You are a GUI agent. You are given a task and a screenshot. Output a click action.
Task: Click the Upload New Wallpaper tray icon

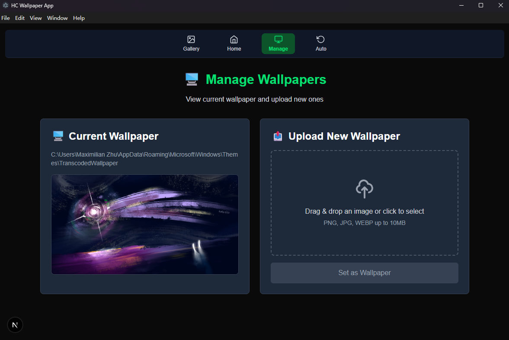click(x=278, y=136)
